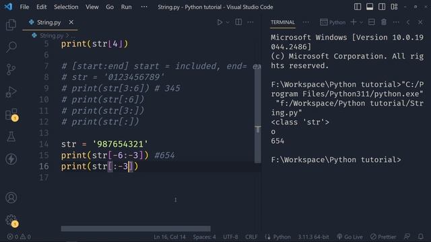Change line ending via CRLF
Image resolution: width=431 pixels, height=242 pixels.
251,237
